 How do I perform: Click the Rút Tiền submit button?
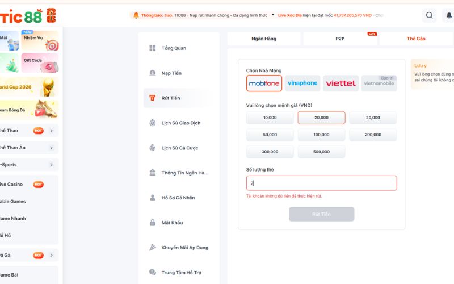coord(321,214)
